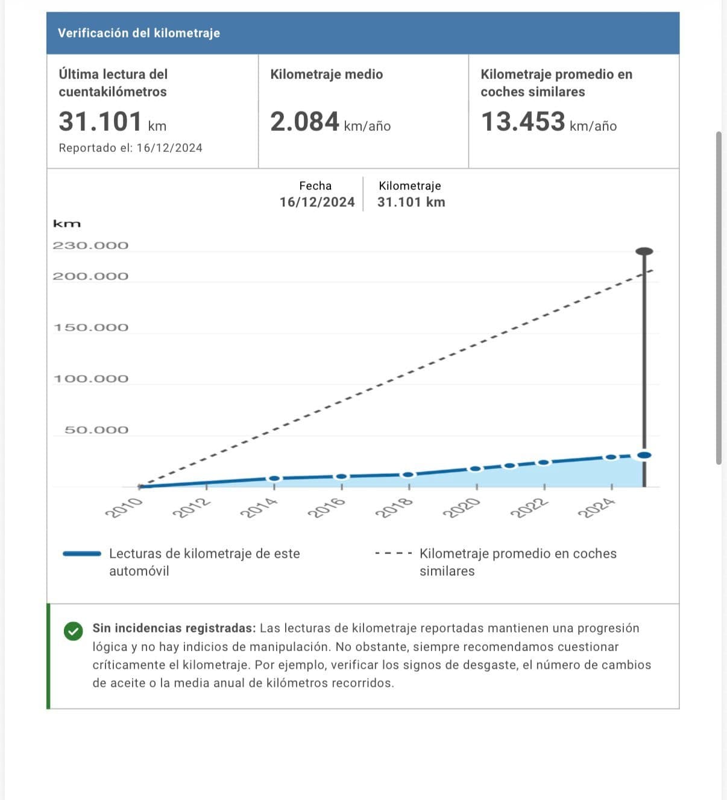Click the green checkmark icon
The height and width of the screenshot is (800, 727).
pyautogui.click(x=73, y=631)
